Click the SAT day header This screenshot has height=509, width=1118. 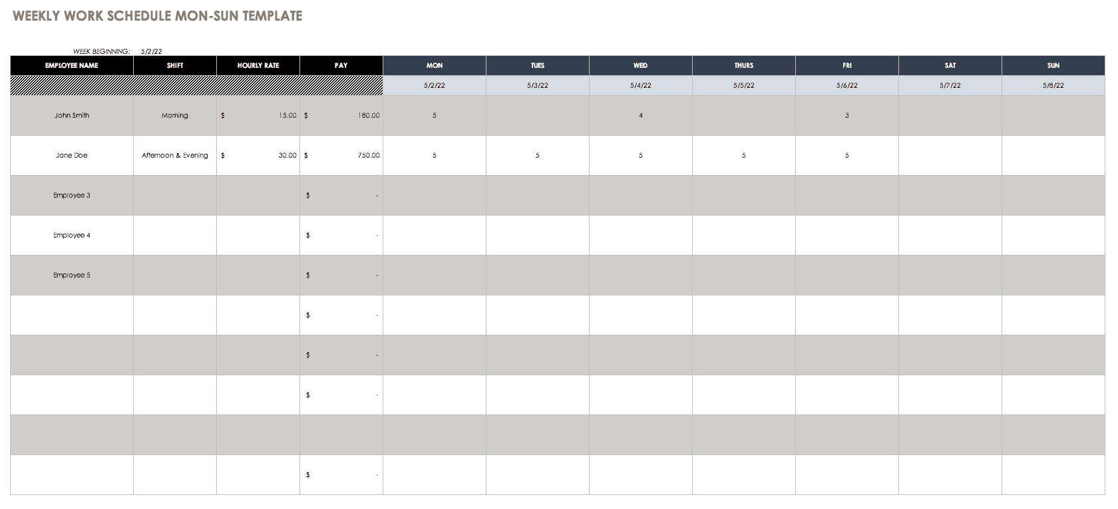coord(950,65)
